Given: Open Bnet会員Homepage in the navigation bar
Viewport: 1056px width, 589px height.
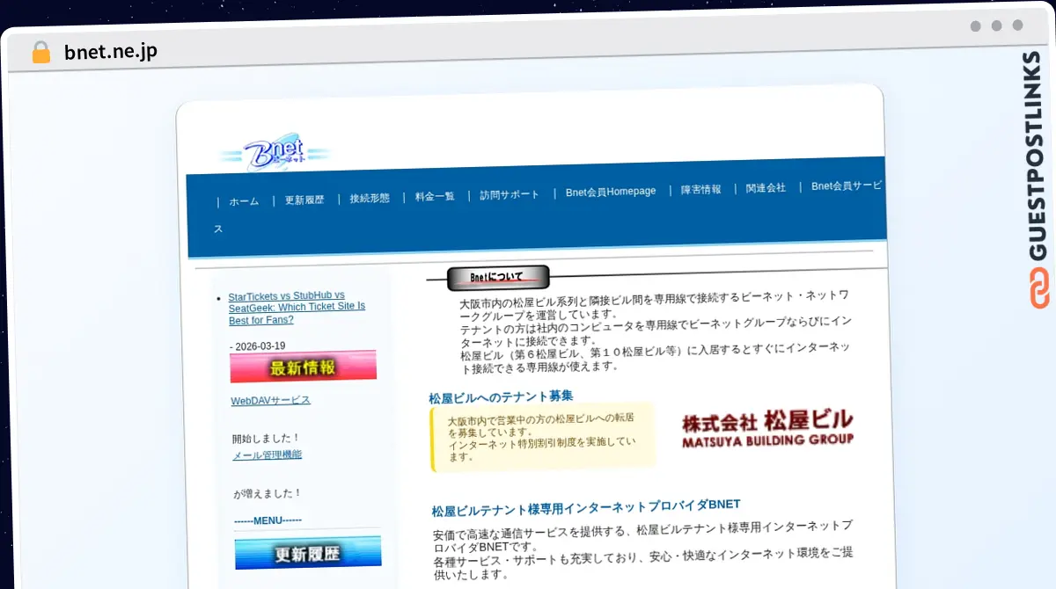Looking at the screenshot, I should 611,192.
